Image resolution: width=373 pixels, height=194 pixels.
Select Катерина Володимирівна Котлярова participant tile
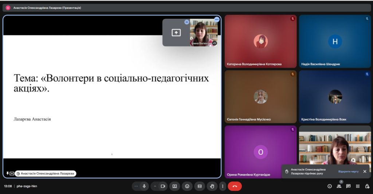(260, 41)
